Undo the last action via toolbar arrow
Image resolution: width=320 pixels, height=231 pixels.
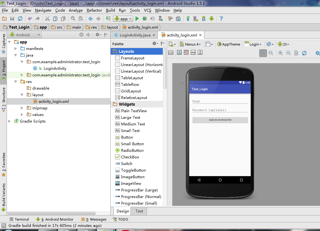tap(30, 19)
